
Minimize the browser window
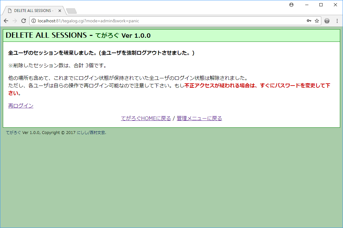click(x=307, y=5)
